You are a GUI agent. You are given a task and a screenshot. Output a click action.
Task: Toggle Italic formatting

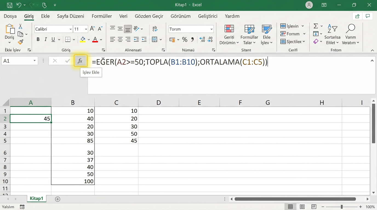(x=46, y=39)
